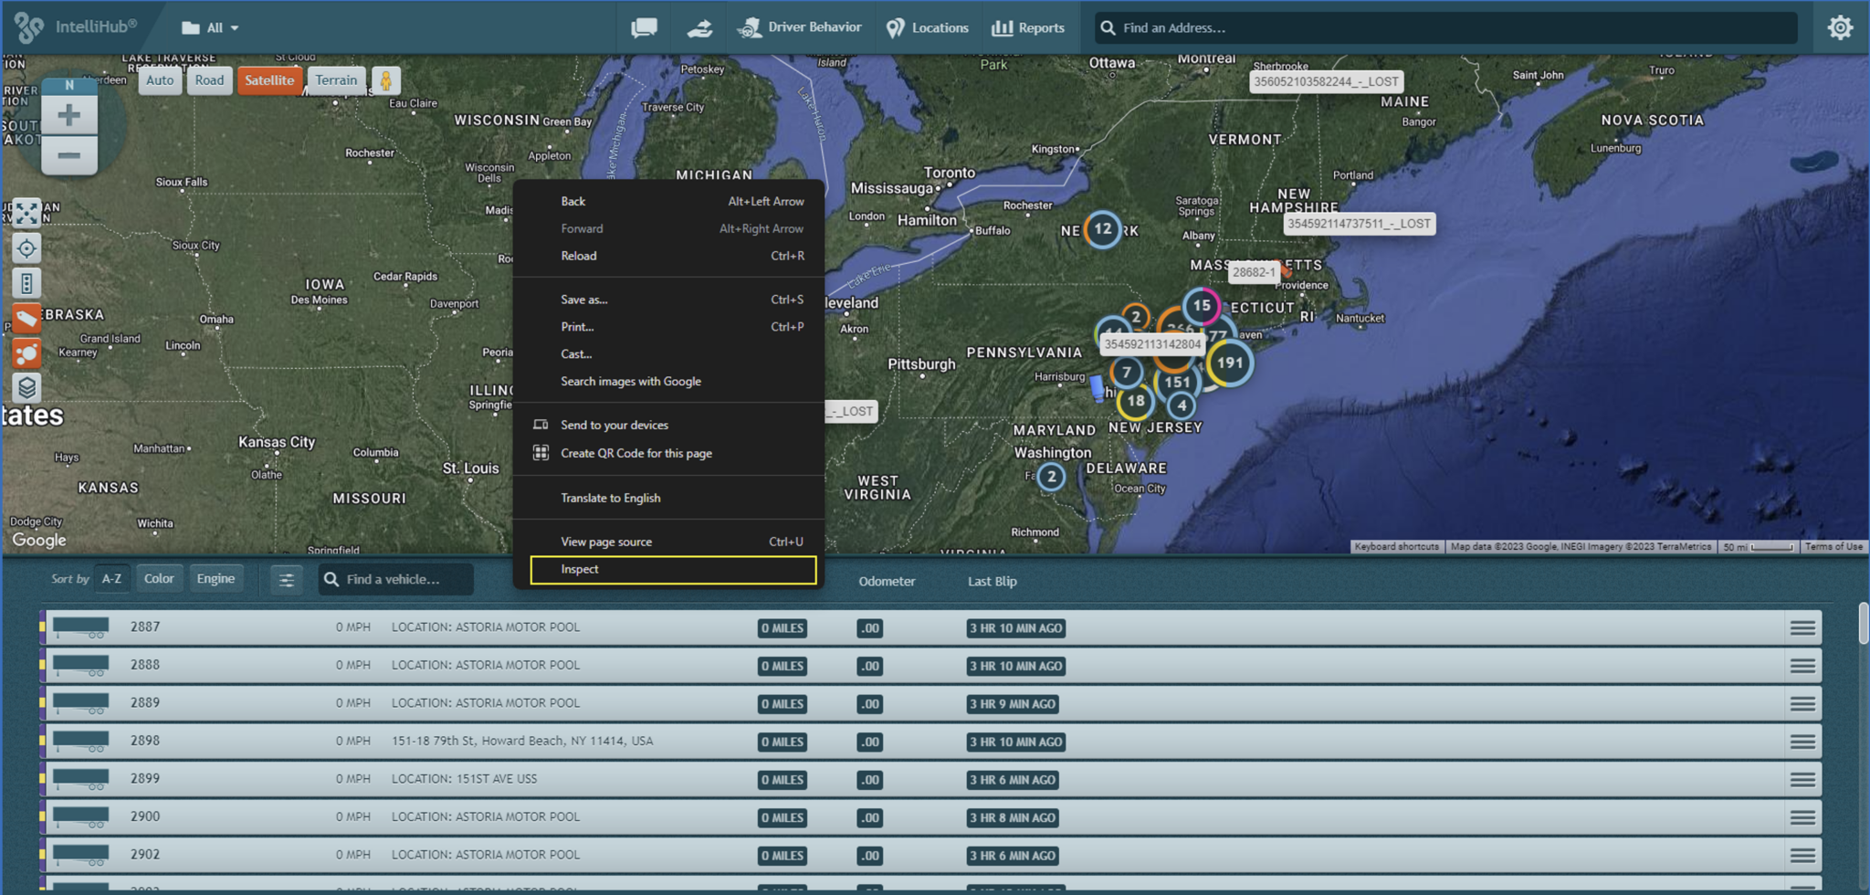Sort vehicles by Color
1870x895 pixels.
point(159,578)
